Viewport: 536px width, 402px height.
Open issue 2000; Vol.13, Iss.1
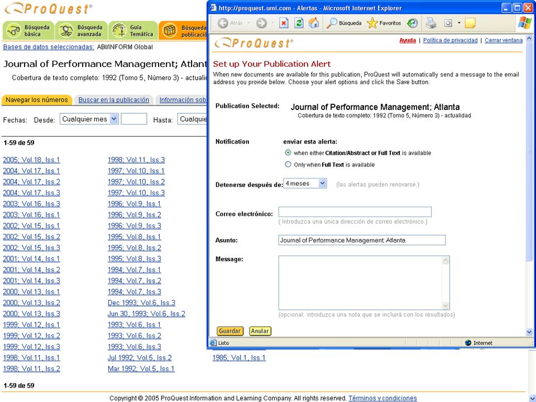point(31,291)
